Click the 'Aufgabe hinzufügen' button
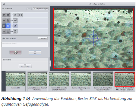Image resolution: width=136 pixels, height=111 pixels. (x=41, y=9)
